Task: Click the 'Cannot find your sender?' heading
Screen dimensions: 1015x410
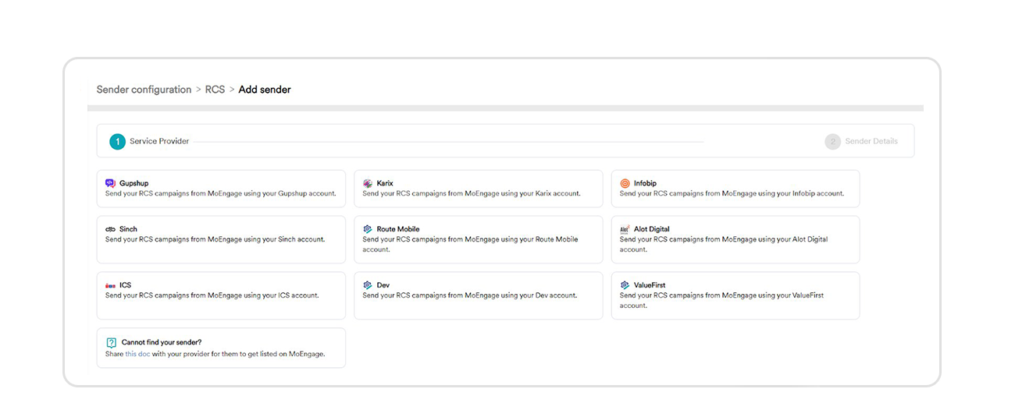Action: pos(162,342)
